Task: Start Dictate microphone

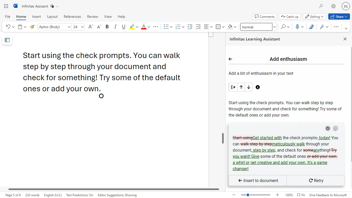Action: 297,27
